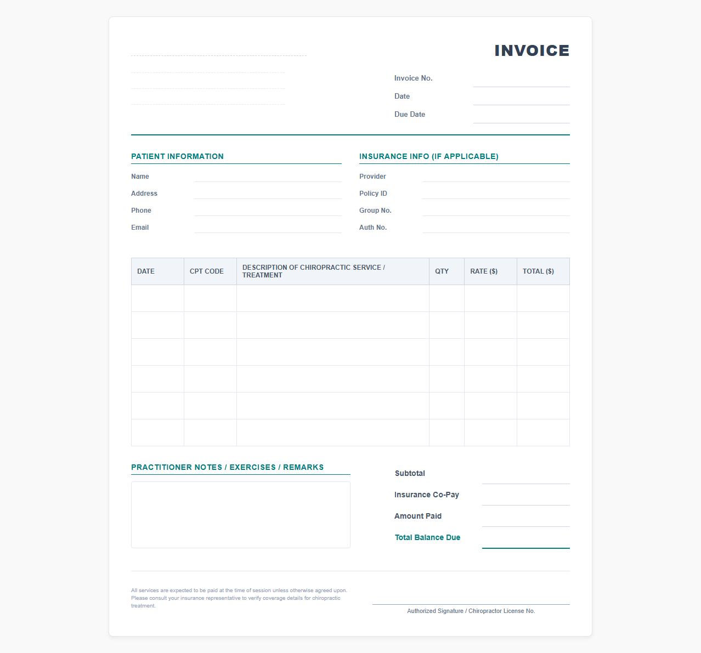Screen dimensions: 701x653
Task: Click the Total Balance Due label
Action: click(427, 537)
